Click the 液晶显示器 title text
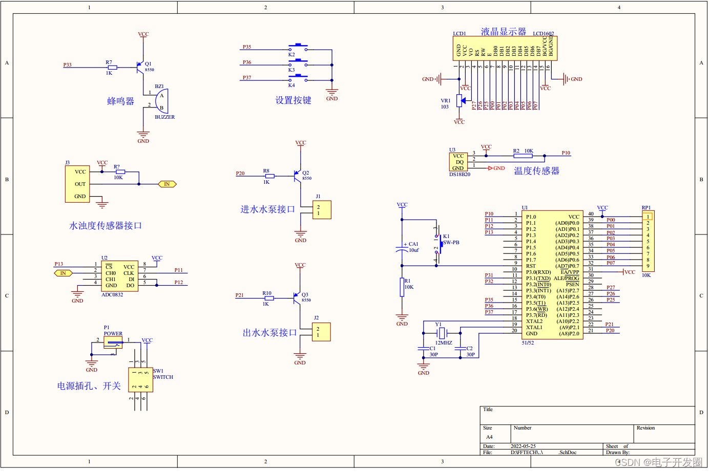The image size is (710, 472). pos(504,31)
